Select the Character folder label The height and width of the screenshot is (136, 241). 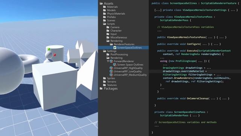116,31
